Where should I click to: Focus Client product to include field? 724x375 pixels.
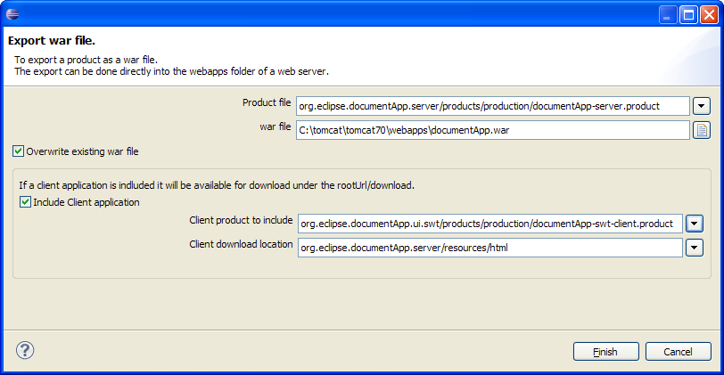[490, 224]
